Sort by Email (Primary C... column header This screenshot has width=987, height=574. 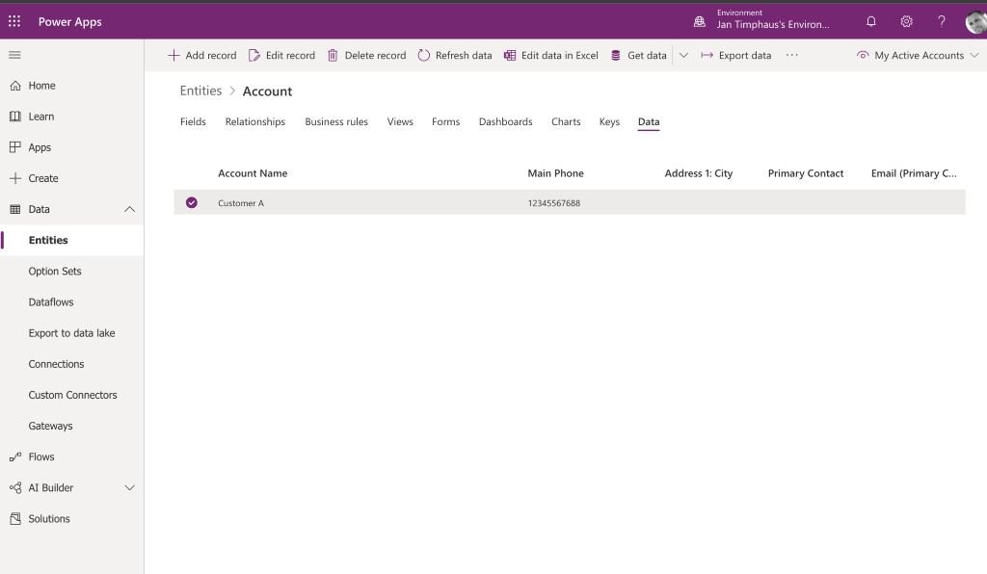(914, 173)
